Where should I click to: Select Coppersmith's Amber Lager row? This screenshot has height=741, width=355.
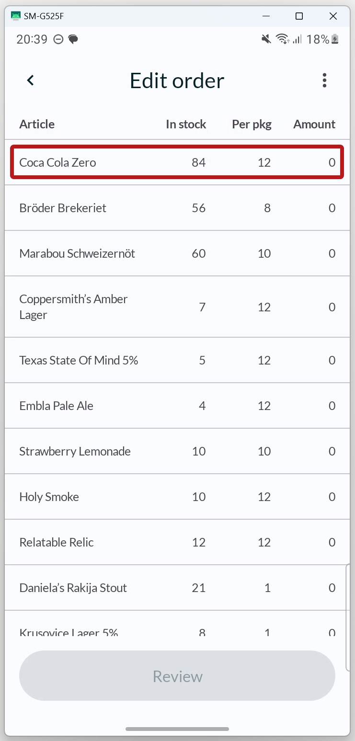(177, 307)
